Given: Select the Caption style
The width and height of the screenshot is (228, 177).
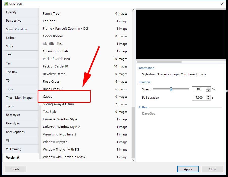Looking at the screenshot, I should tap(85, 96).
